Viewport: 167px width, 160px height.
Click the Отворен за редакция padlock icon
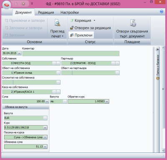72,28
